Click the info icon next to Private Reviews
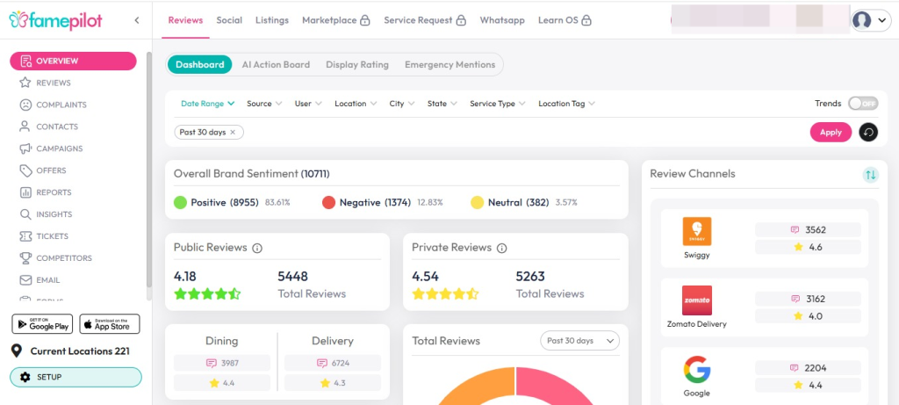 coord(501,249)
